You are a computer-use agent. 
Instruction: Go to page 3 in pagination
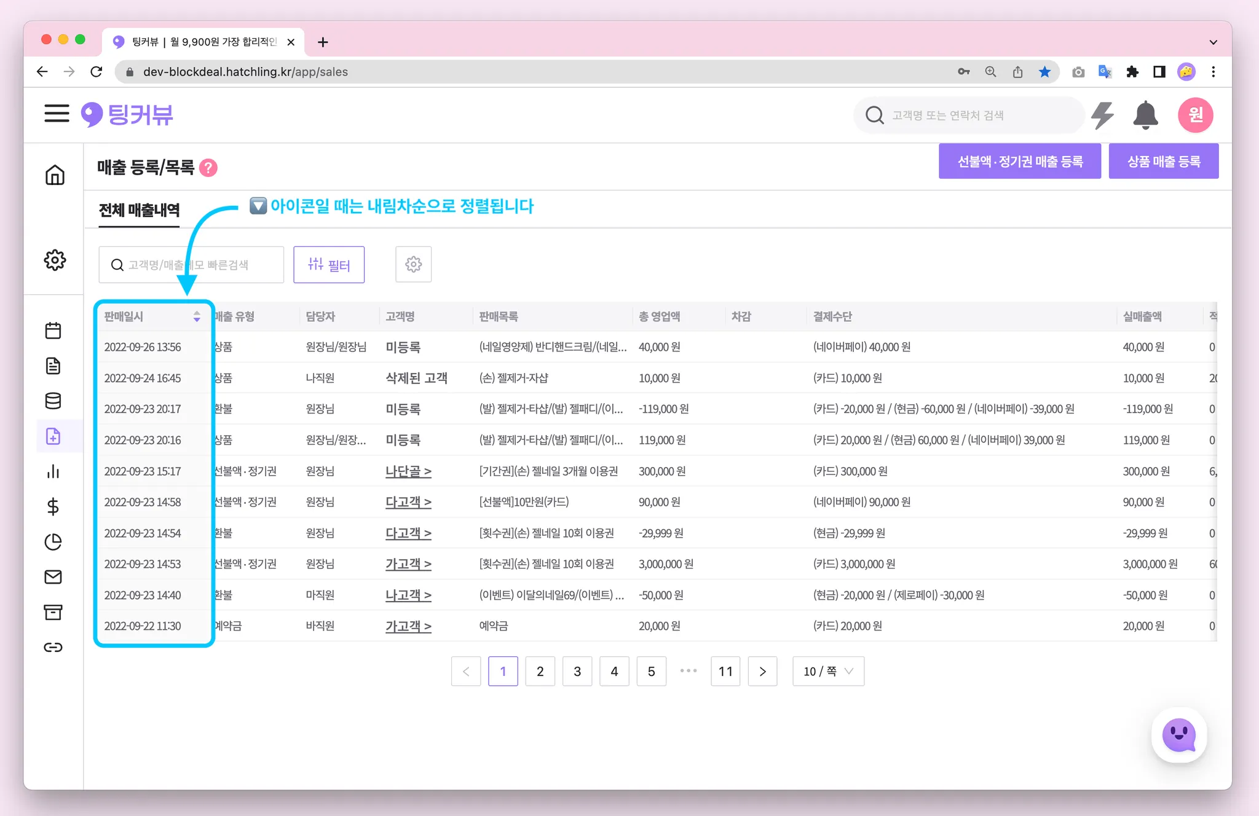coord(577,671)
